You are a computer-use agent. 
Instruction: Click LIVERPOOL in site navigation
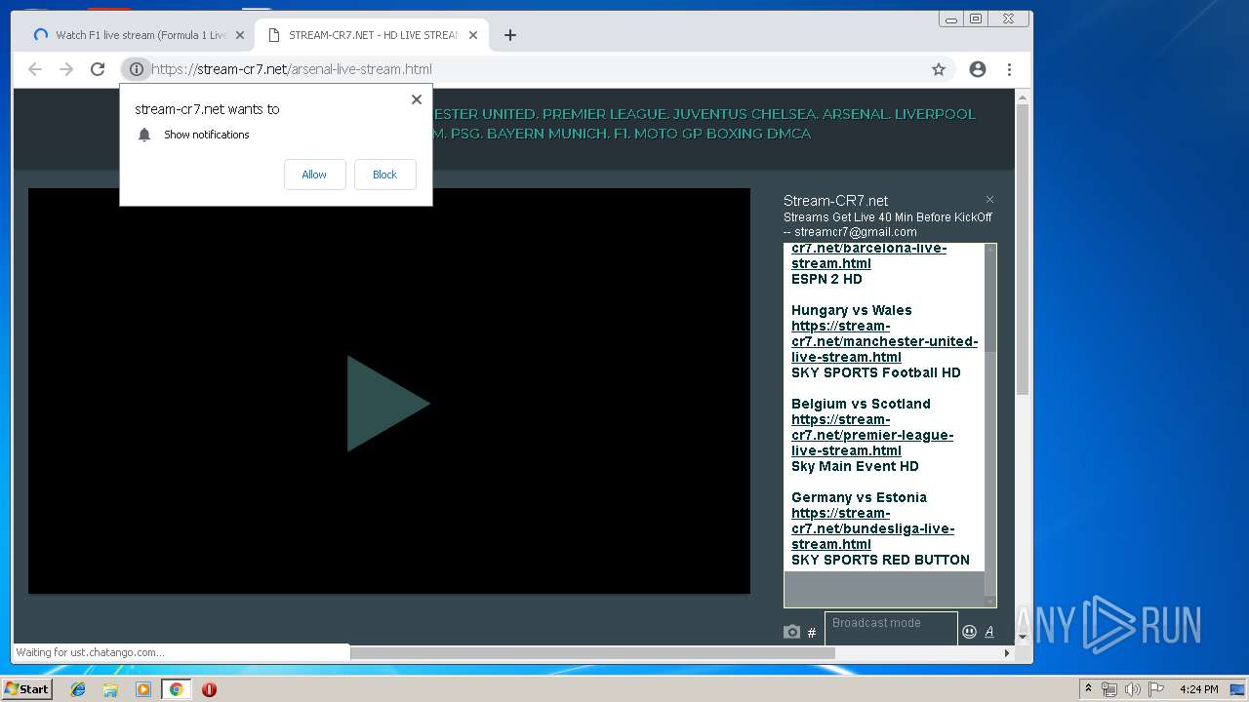click(x=937, y=114)
